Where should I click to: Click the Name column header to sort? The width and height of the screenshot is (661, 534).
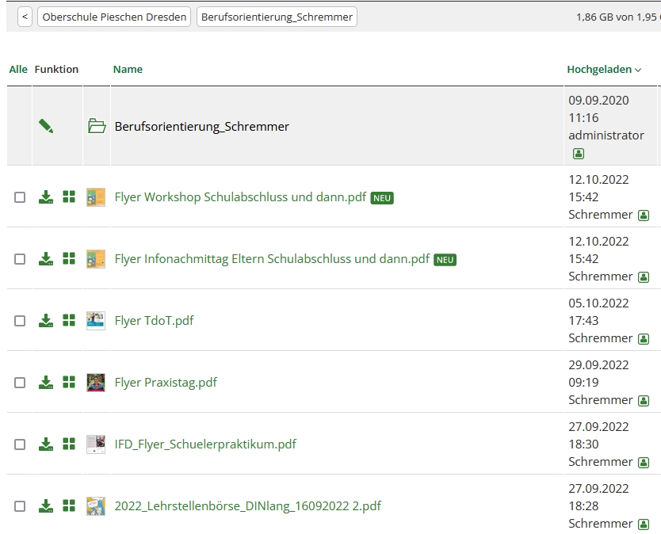128,70
